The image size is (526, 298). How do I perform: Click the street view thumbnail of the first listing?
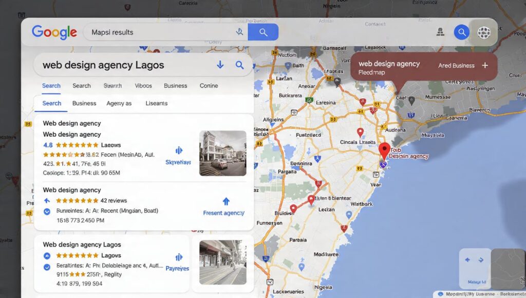(x=222, y=153)
